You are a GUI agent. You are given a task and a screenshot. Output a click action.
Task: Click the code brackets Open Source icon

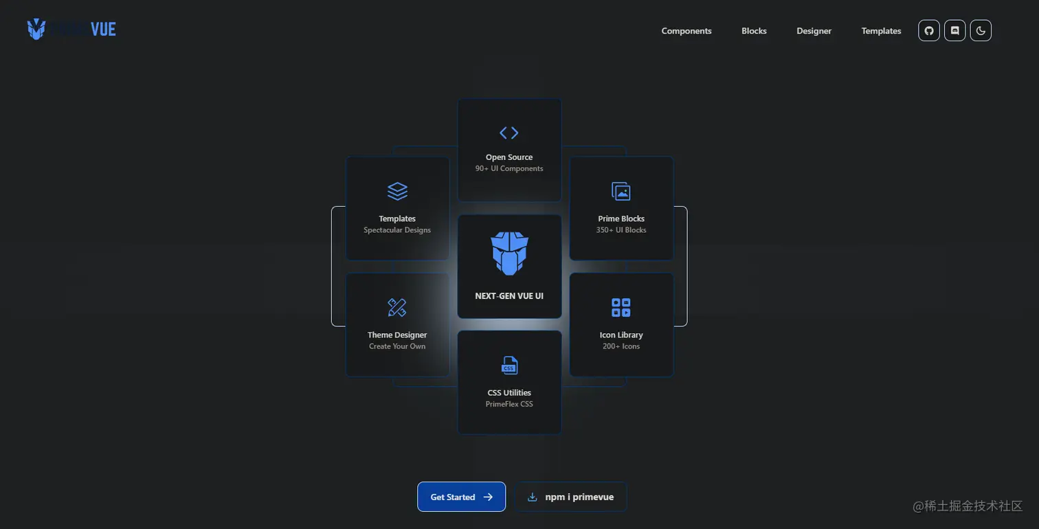509,133
